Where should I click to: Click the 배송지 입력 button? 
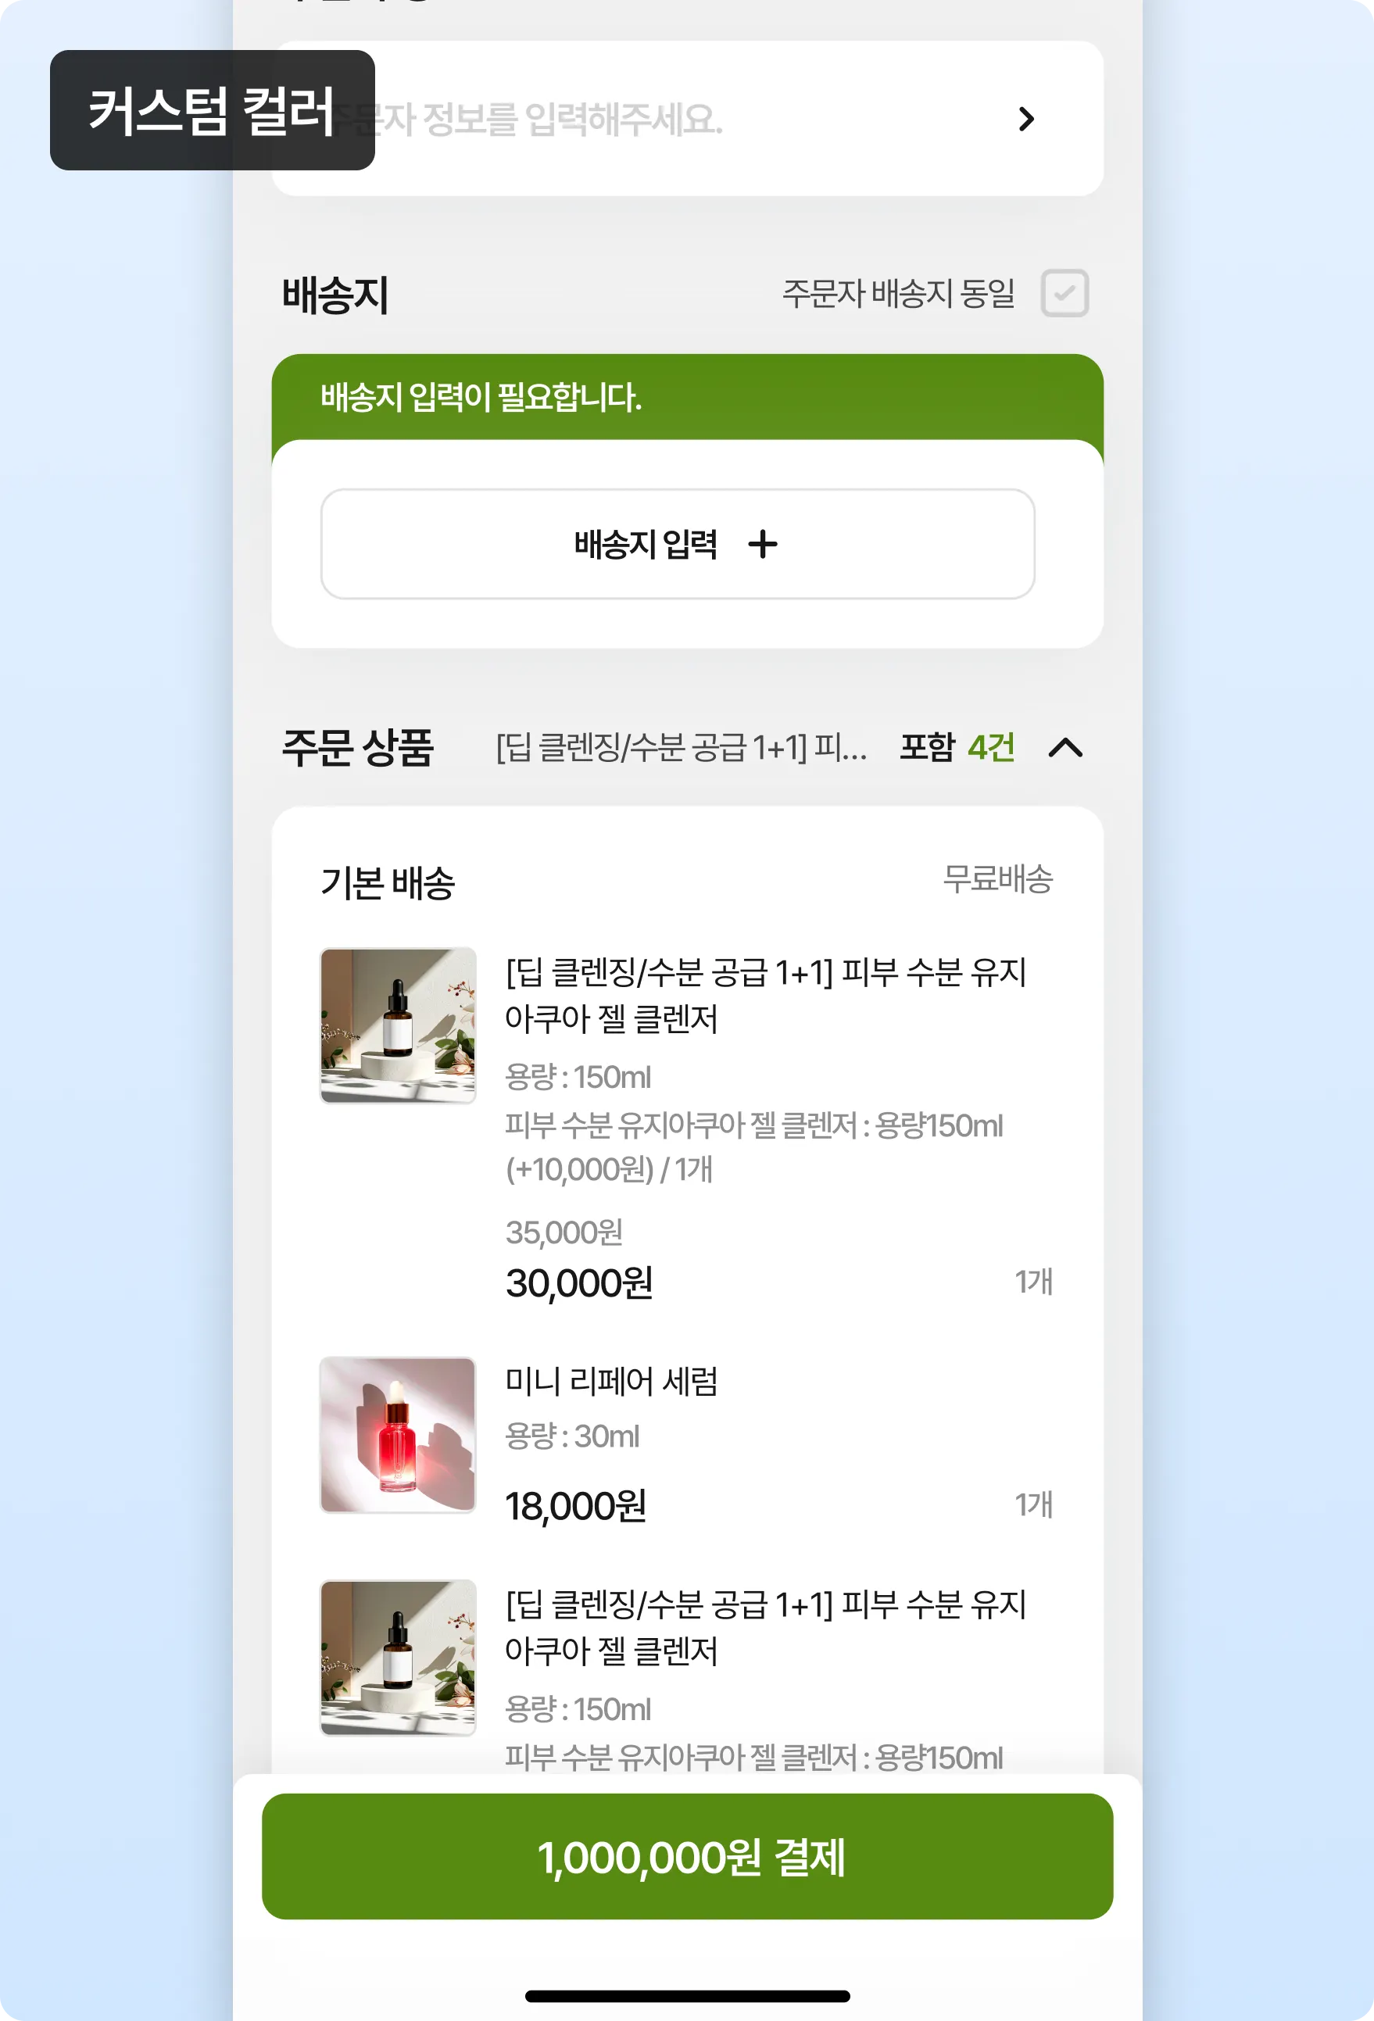click(x=678, y=543)
